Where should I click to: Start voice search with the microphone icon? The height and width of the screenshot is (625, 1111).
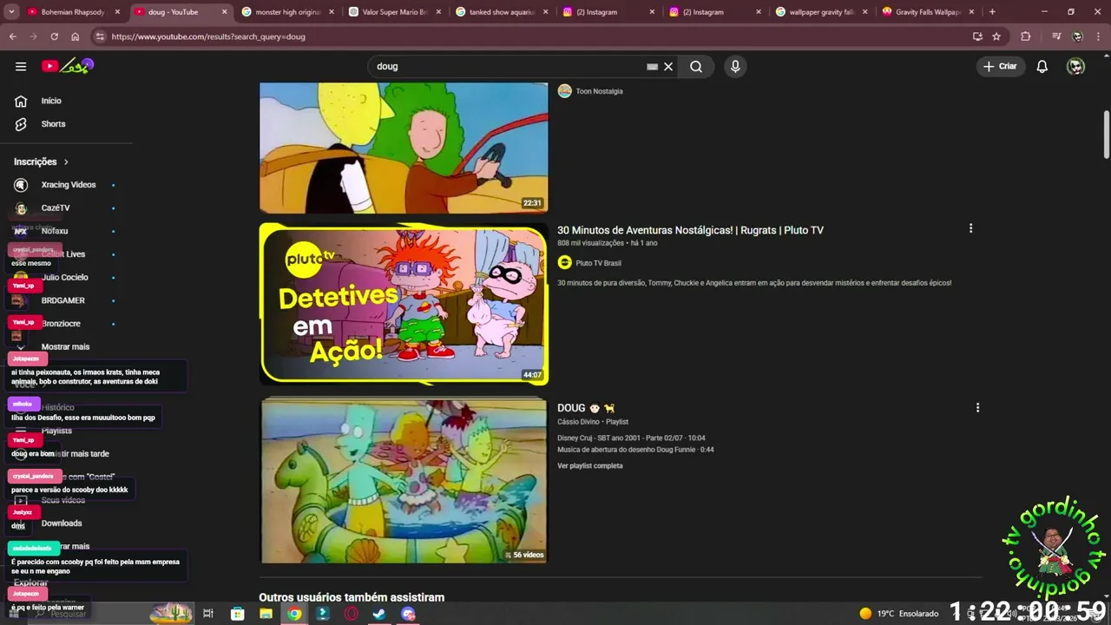tap(735, 66)
